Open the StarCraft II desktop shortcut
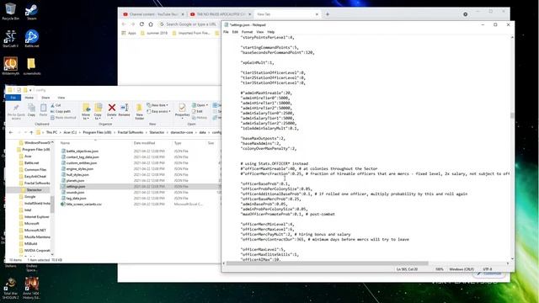The width and height of the screenshot is (539, 303). click(x=10, y=38)
